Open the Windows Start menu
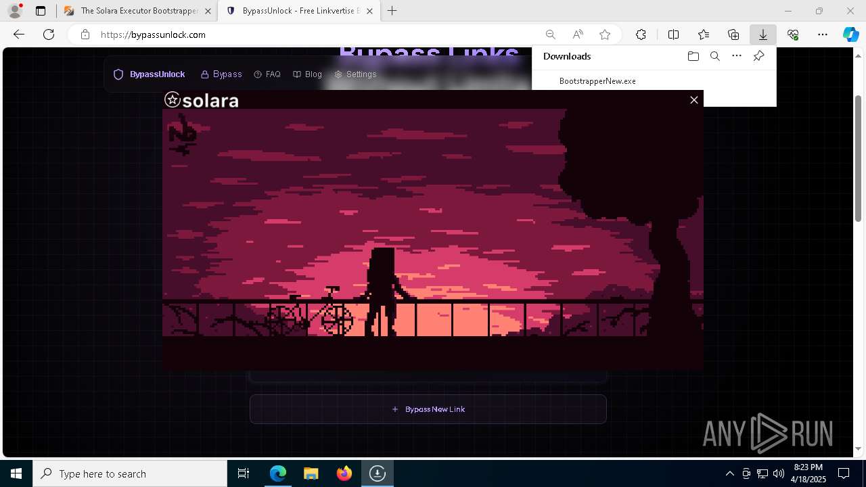The height and width of the screenshot is (487, 866). [x=16, y=473]
